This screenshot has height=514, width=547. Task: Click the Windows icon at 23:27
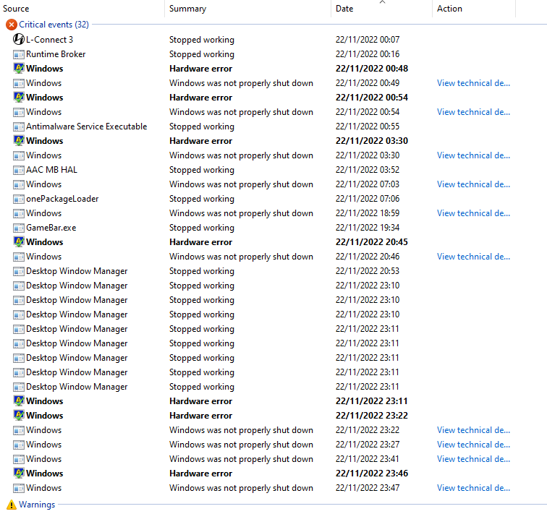click(x=19, y=445)
